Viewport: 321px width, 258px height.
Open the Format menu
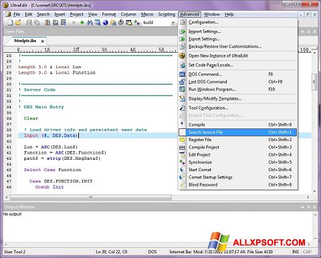(109, 15)
